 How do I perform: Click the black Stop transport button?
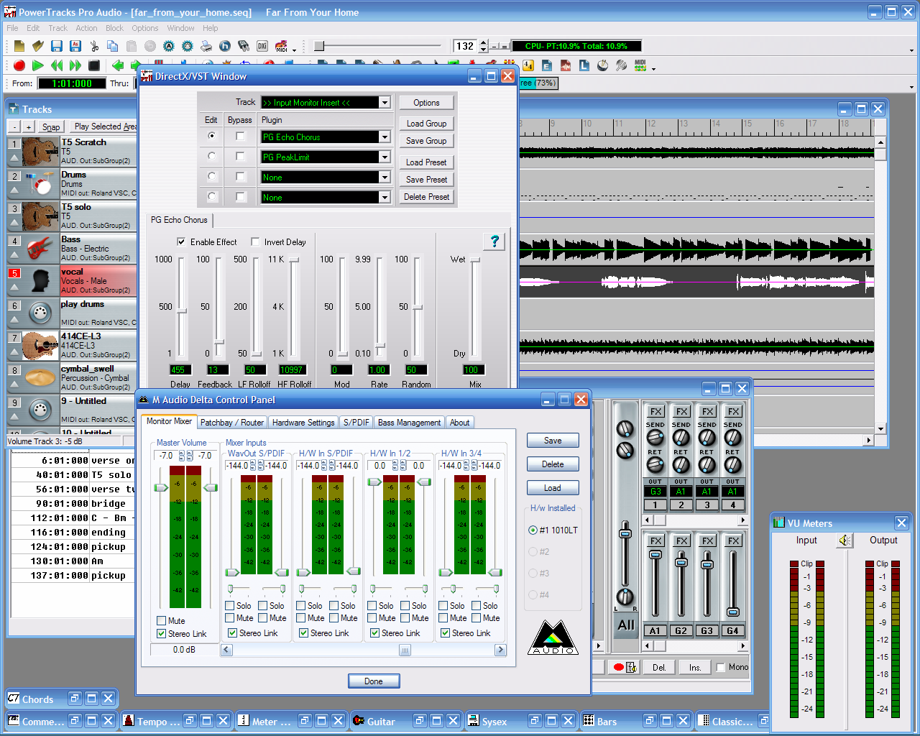[x=94, y=65]
